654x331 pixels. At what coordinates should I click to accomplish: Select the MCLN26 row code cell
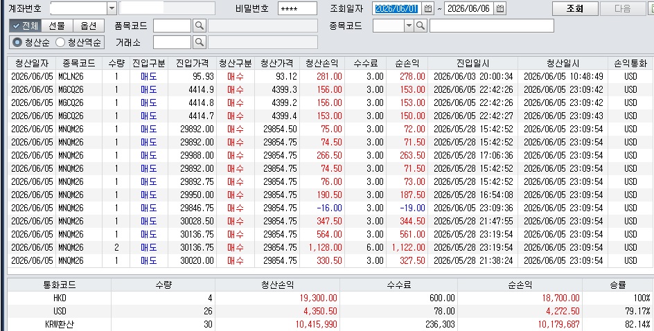tap(79, 77)
